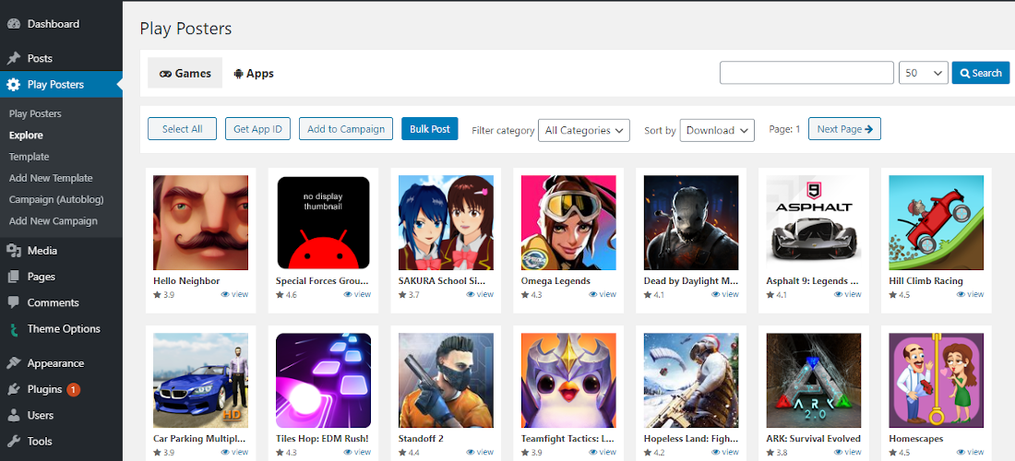The width and height of the screenshot is (1015, 461).
Task: Select the Standoff 2 thumbnail
Action: pos(446,380)
